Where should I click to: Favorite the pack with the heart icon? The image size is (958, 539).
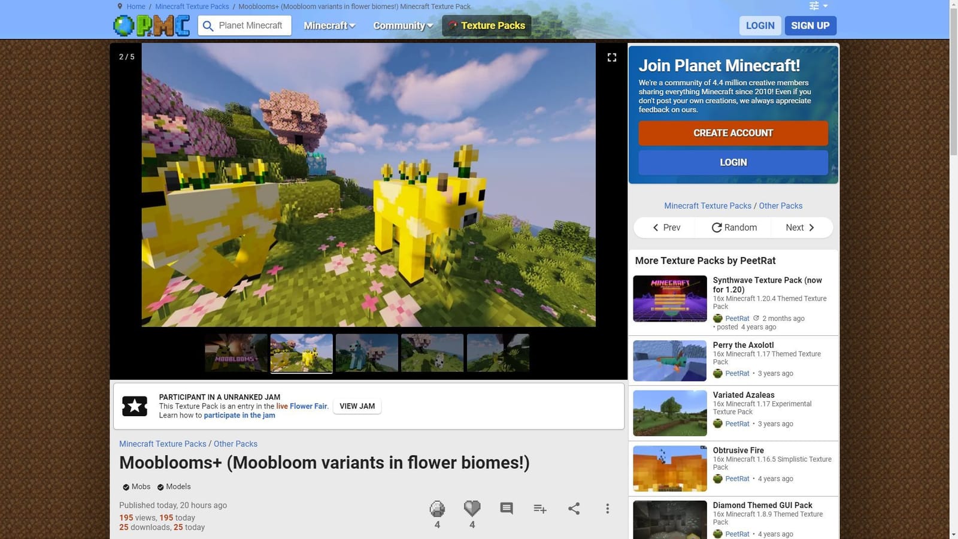pos(471,508)
